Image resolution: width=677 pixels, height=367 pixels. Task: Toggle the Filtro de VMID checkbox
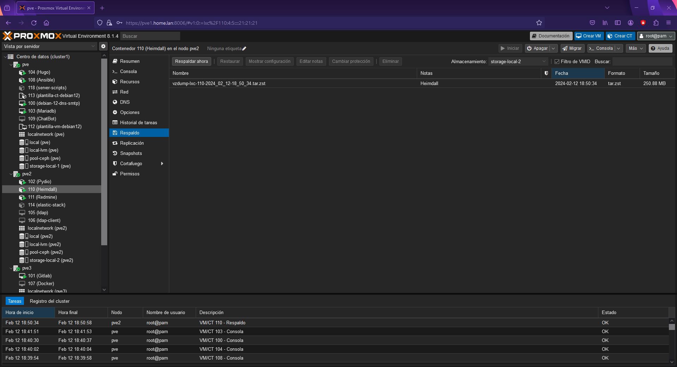557,62
